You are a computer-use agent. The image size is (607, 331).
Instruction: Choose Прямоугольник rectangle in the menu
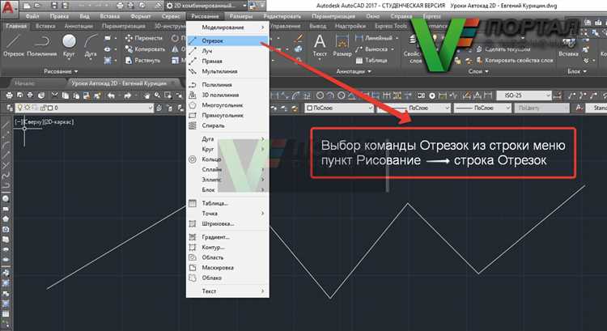[227, 116]
